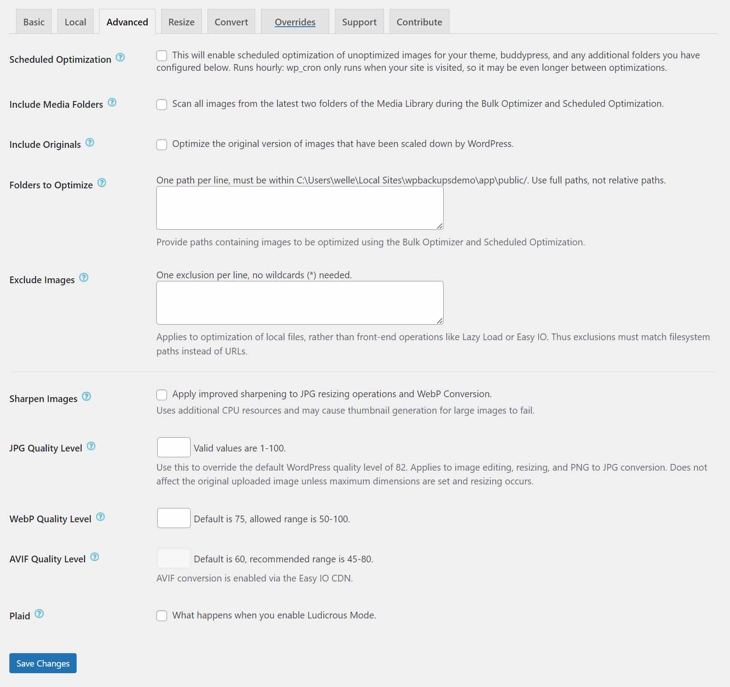Open help for Sharpen Images

(86, 396)
